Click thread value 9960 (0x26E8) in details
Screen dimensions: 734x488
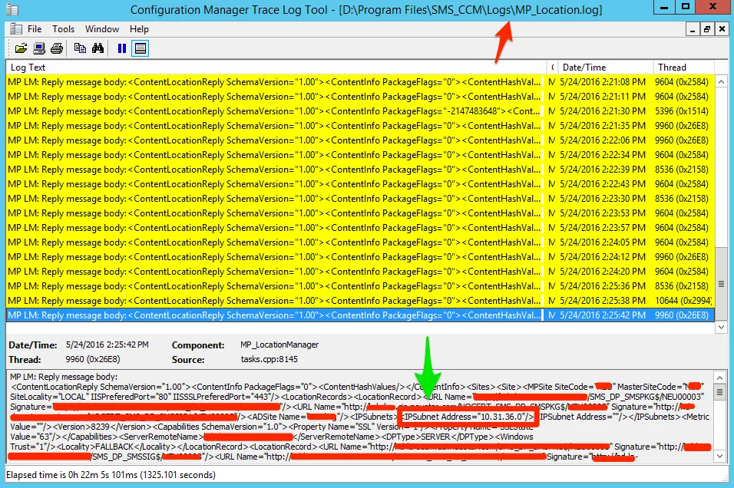coord(93,359)
